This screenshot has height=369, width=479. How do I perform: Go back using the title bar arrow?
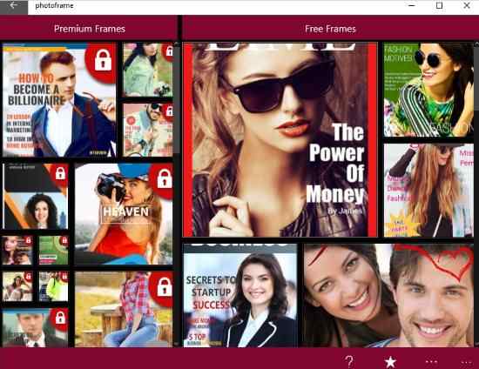coord(14,6)
